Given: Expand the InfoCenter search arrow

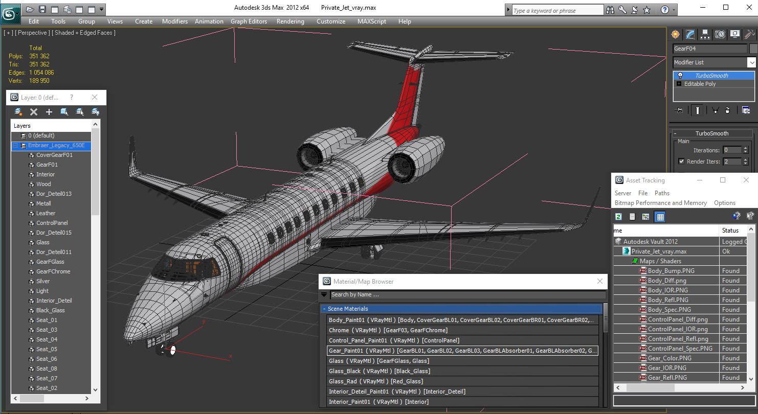Looking at the screenshot, I should pyautogui.click(x=507, y=10).
